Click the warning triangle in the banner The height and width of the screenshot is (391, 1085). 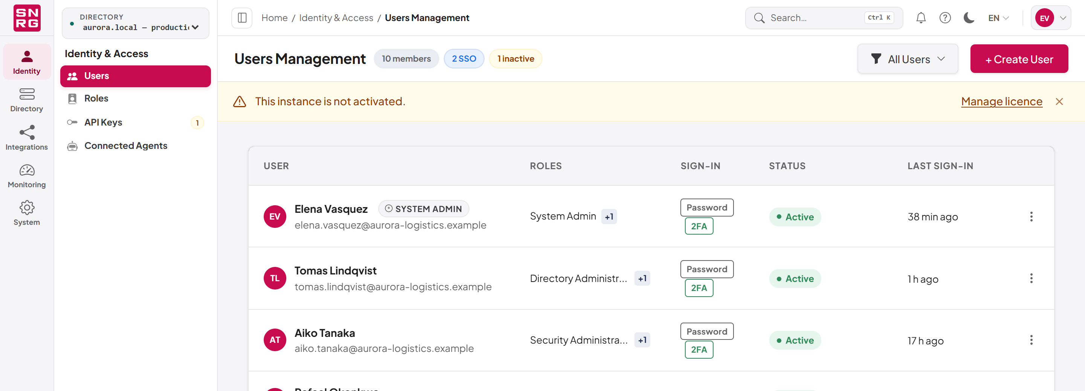240,102
